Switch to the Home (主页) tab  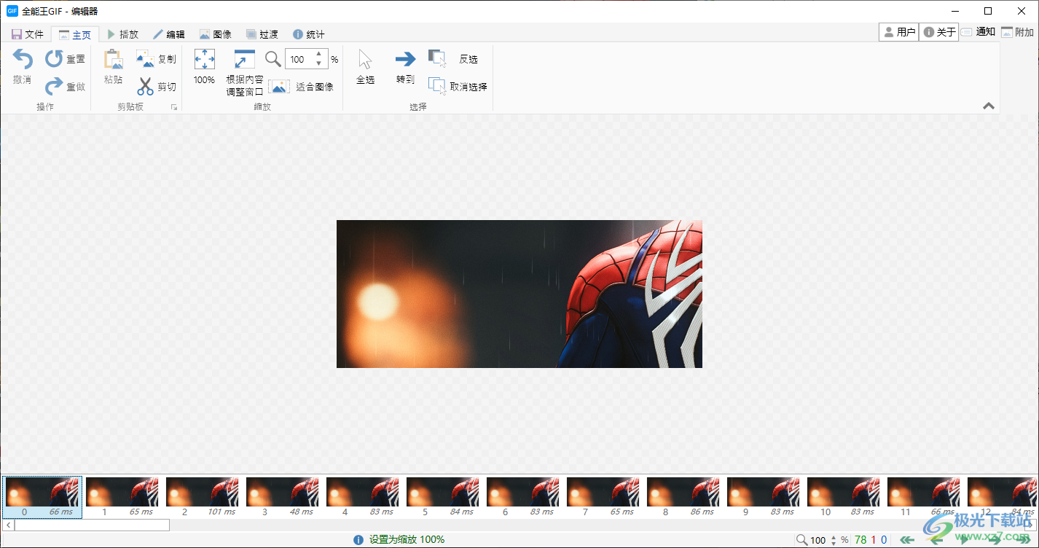(74, 34)
